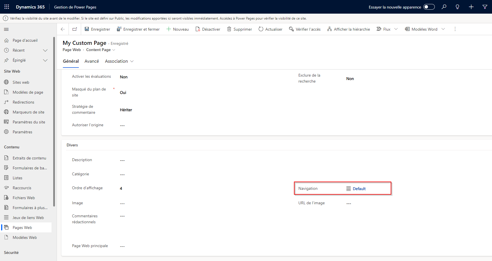Click Vérifier l'accès
This screenshot has height=261, width=492.
(305, 29)
